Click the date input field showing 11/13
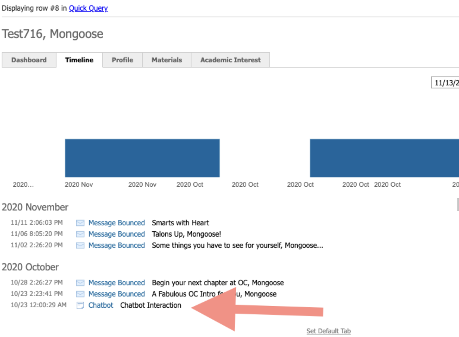 (446, 83)
